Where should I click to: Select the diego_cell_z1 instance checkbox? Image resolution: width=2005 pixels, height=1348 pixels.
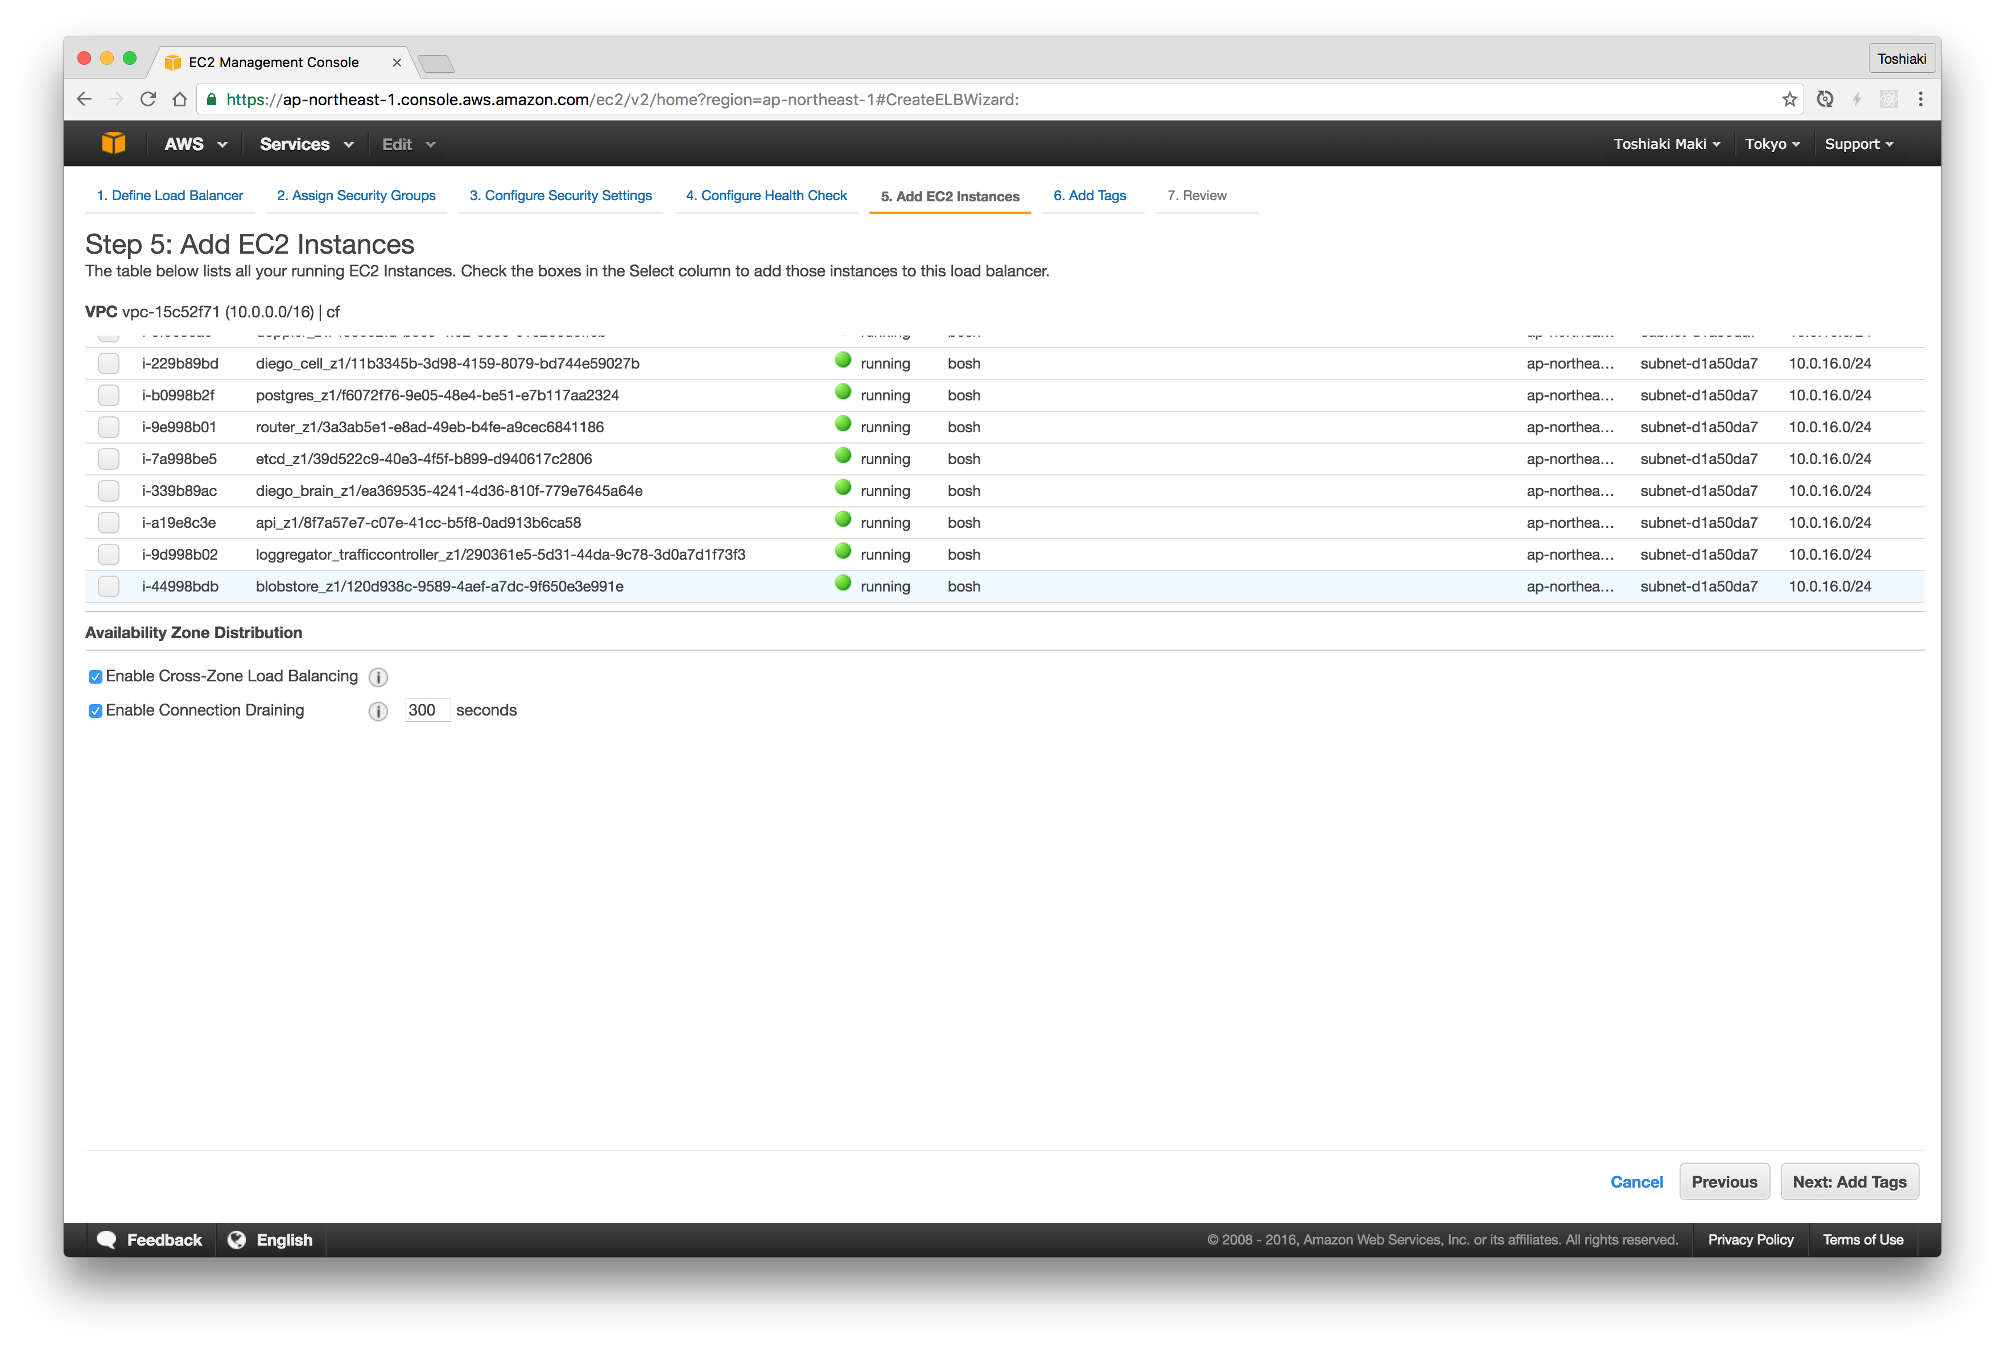(108, 363)
